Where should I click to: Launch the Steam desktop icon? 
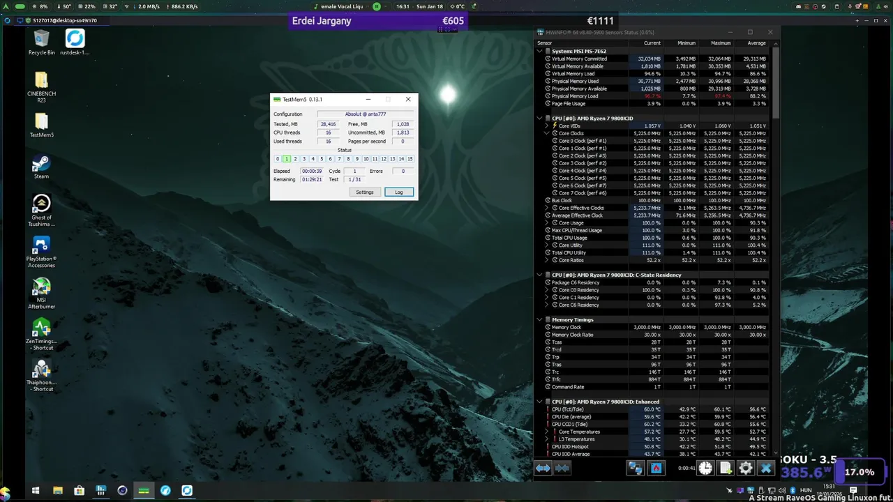(41, 167)
